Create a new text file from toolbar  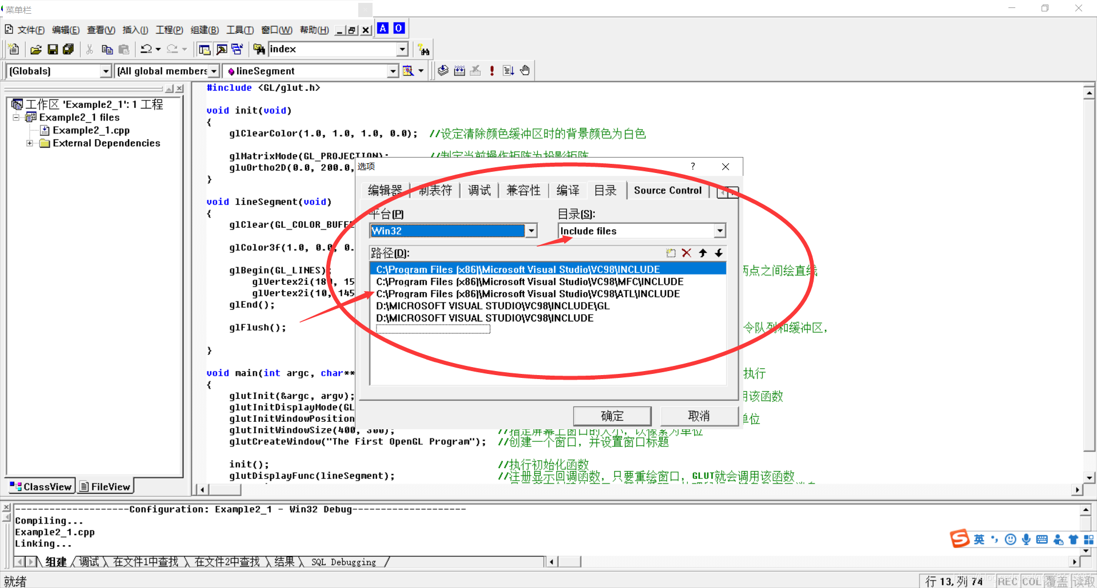[x=14, y=50]
